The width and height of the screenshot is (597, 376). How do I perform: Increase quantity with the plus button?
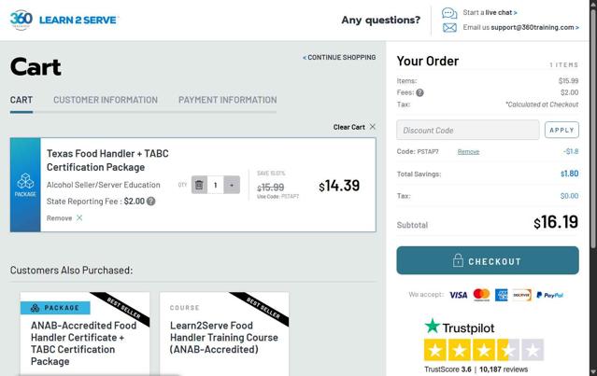(x=232, y=185)
